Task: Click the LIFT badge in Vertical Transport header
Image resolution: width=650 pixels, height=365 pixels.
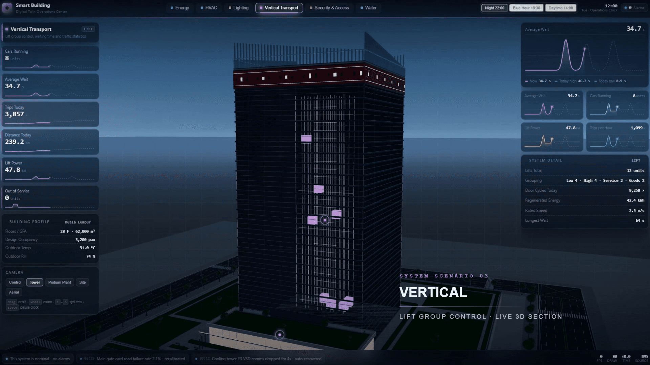Action: [88, 29]
